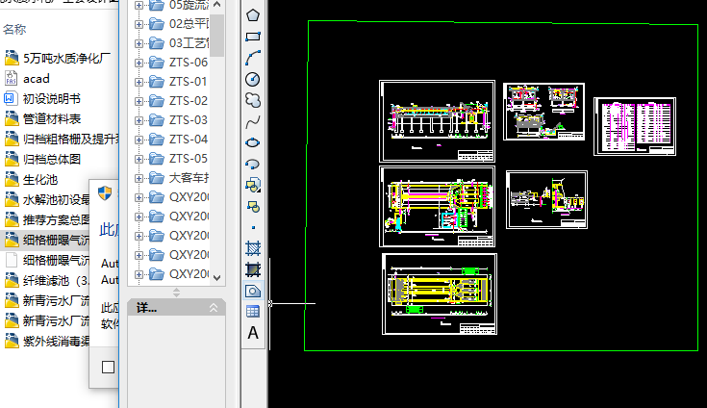Viewport: 707px width, 408px height.
Task: Click the Insert Block tool
Action: point(253,185)
